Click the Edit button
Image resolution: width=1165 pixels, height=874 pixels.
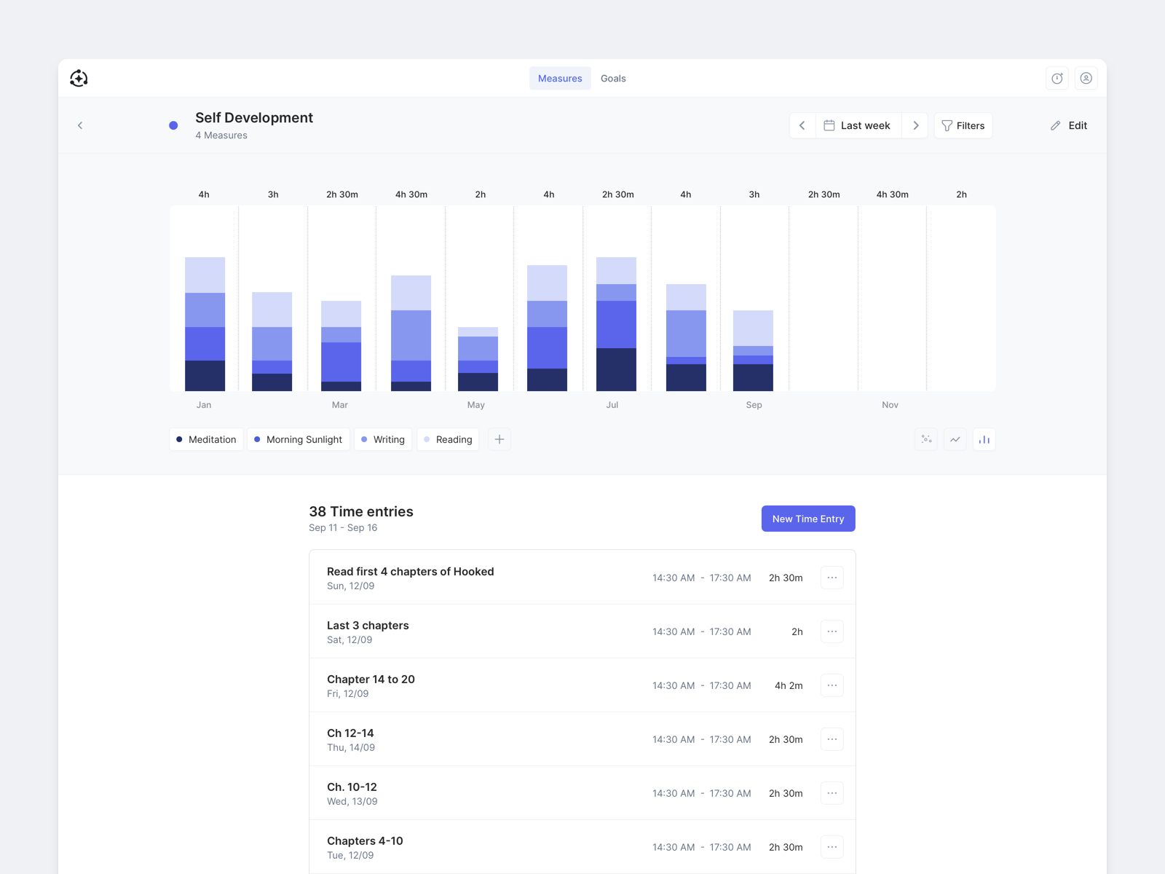pyautogui.click(x=1068, y=125)
